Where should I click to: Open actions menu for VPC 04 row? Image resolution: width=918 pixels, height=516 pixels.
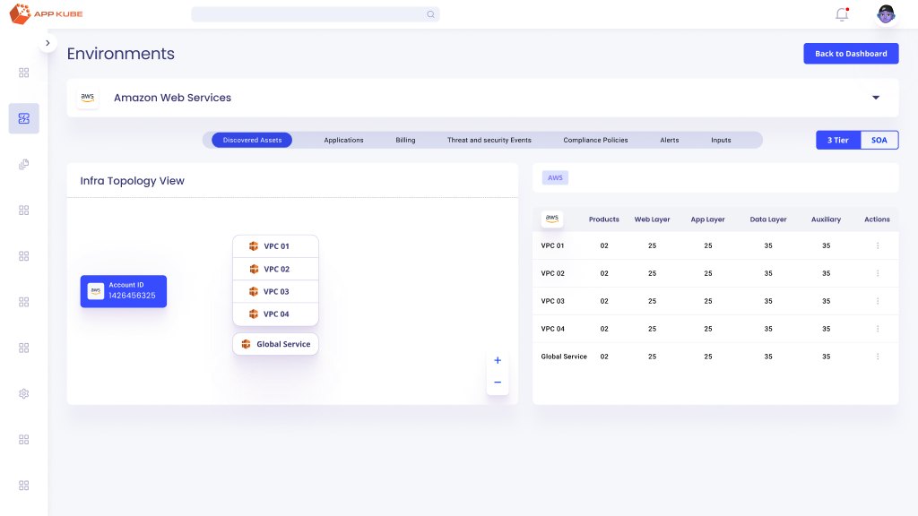(x=878, y=329)
